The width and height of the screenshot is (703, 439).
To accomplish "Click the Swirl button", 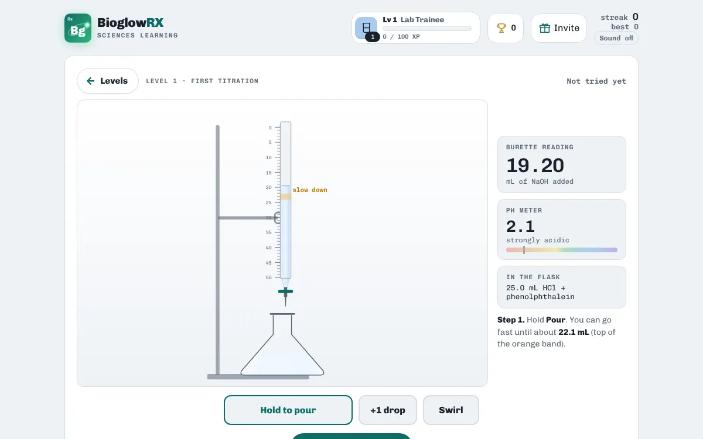I will [451, 410].
